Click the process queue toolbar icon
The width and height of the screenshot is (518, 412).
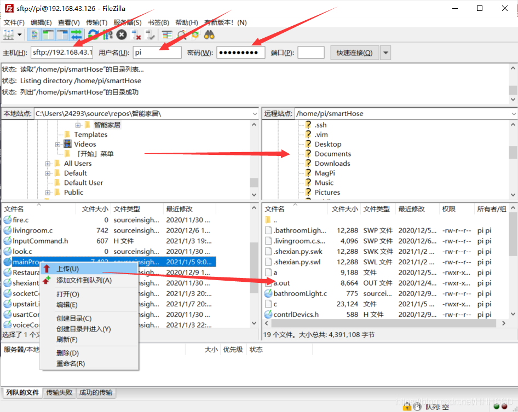coord(107,34)
